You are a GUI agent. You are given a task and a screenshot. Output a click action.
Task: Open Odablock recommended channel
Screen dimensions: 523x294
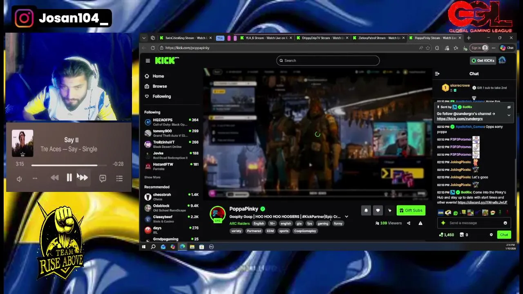pos(172,207)
